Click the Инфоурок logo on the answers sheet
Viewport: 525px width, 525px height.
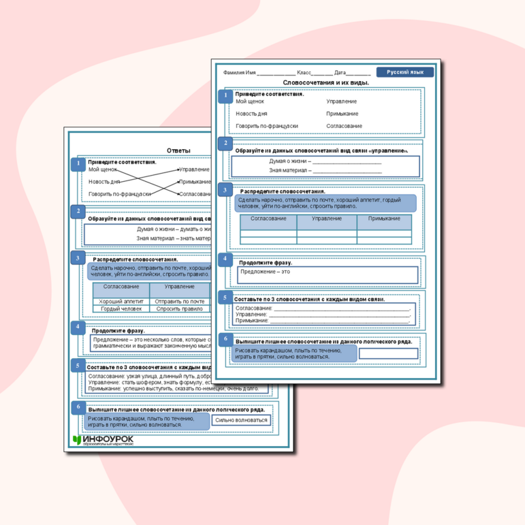pyautogui.click(x=104, y=441)
